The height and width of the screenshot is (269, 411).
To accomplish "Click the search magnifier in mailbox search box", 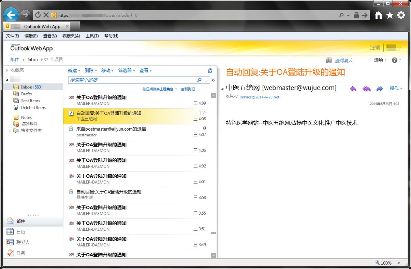I will tap(200, 80).
